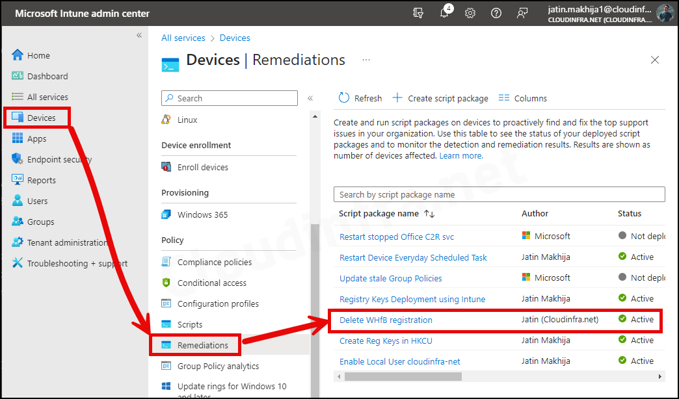Click the Groups people icon
Screen dimensions: 679x399
click(18, 221)
